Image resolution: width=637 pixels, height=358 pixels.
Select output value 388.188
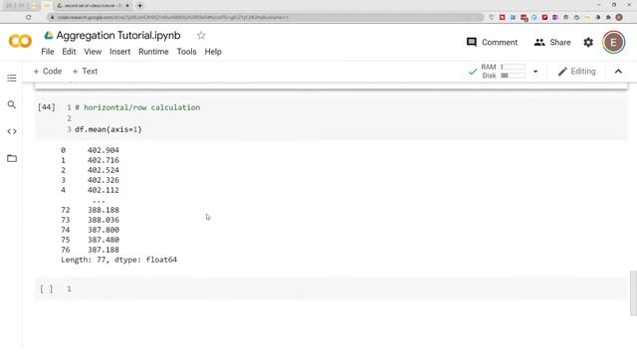pyautogui.click(x=104, y=210)
